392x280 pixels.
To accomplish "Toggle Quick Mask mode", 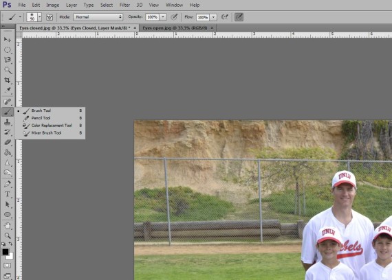I will pos(8,266).
